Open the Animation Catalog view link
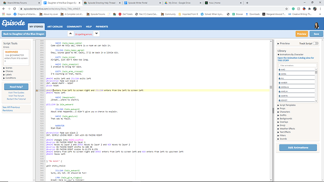324x182 pixels. point(296,59)
